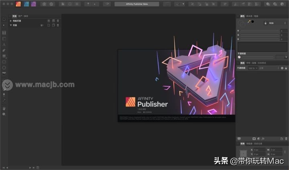This screenshot has width=289, height=170.
Task: Select the Move tool arrow
Action: 4,19
